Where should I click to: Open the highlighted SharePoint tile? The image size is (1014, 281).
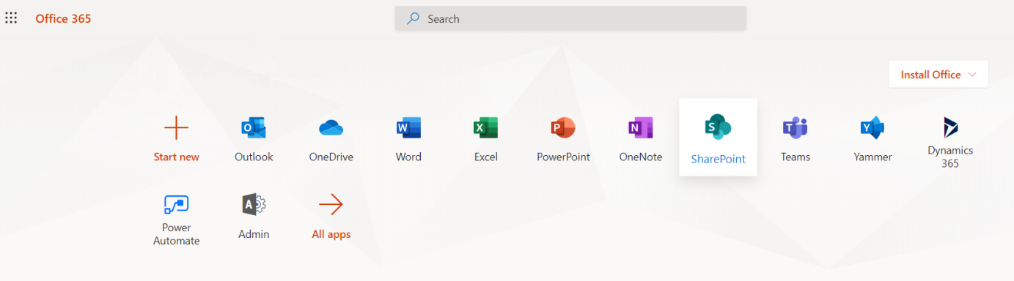point(719,137)
